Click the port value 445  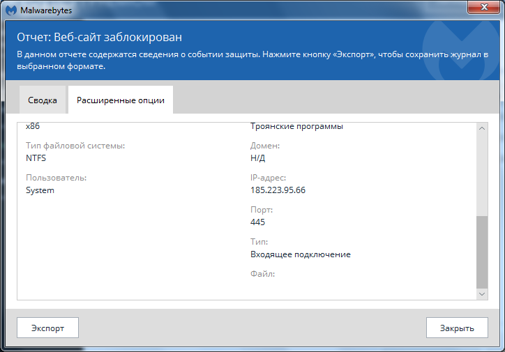click(257, 222)
